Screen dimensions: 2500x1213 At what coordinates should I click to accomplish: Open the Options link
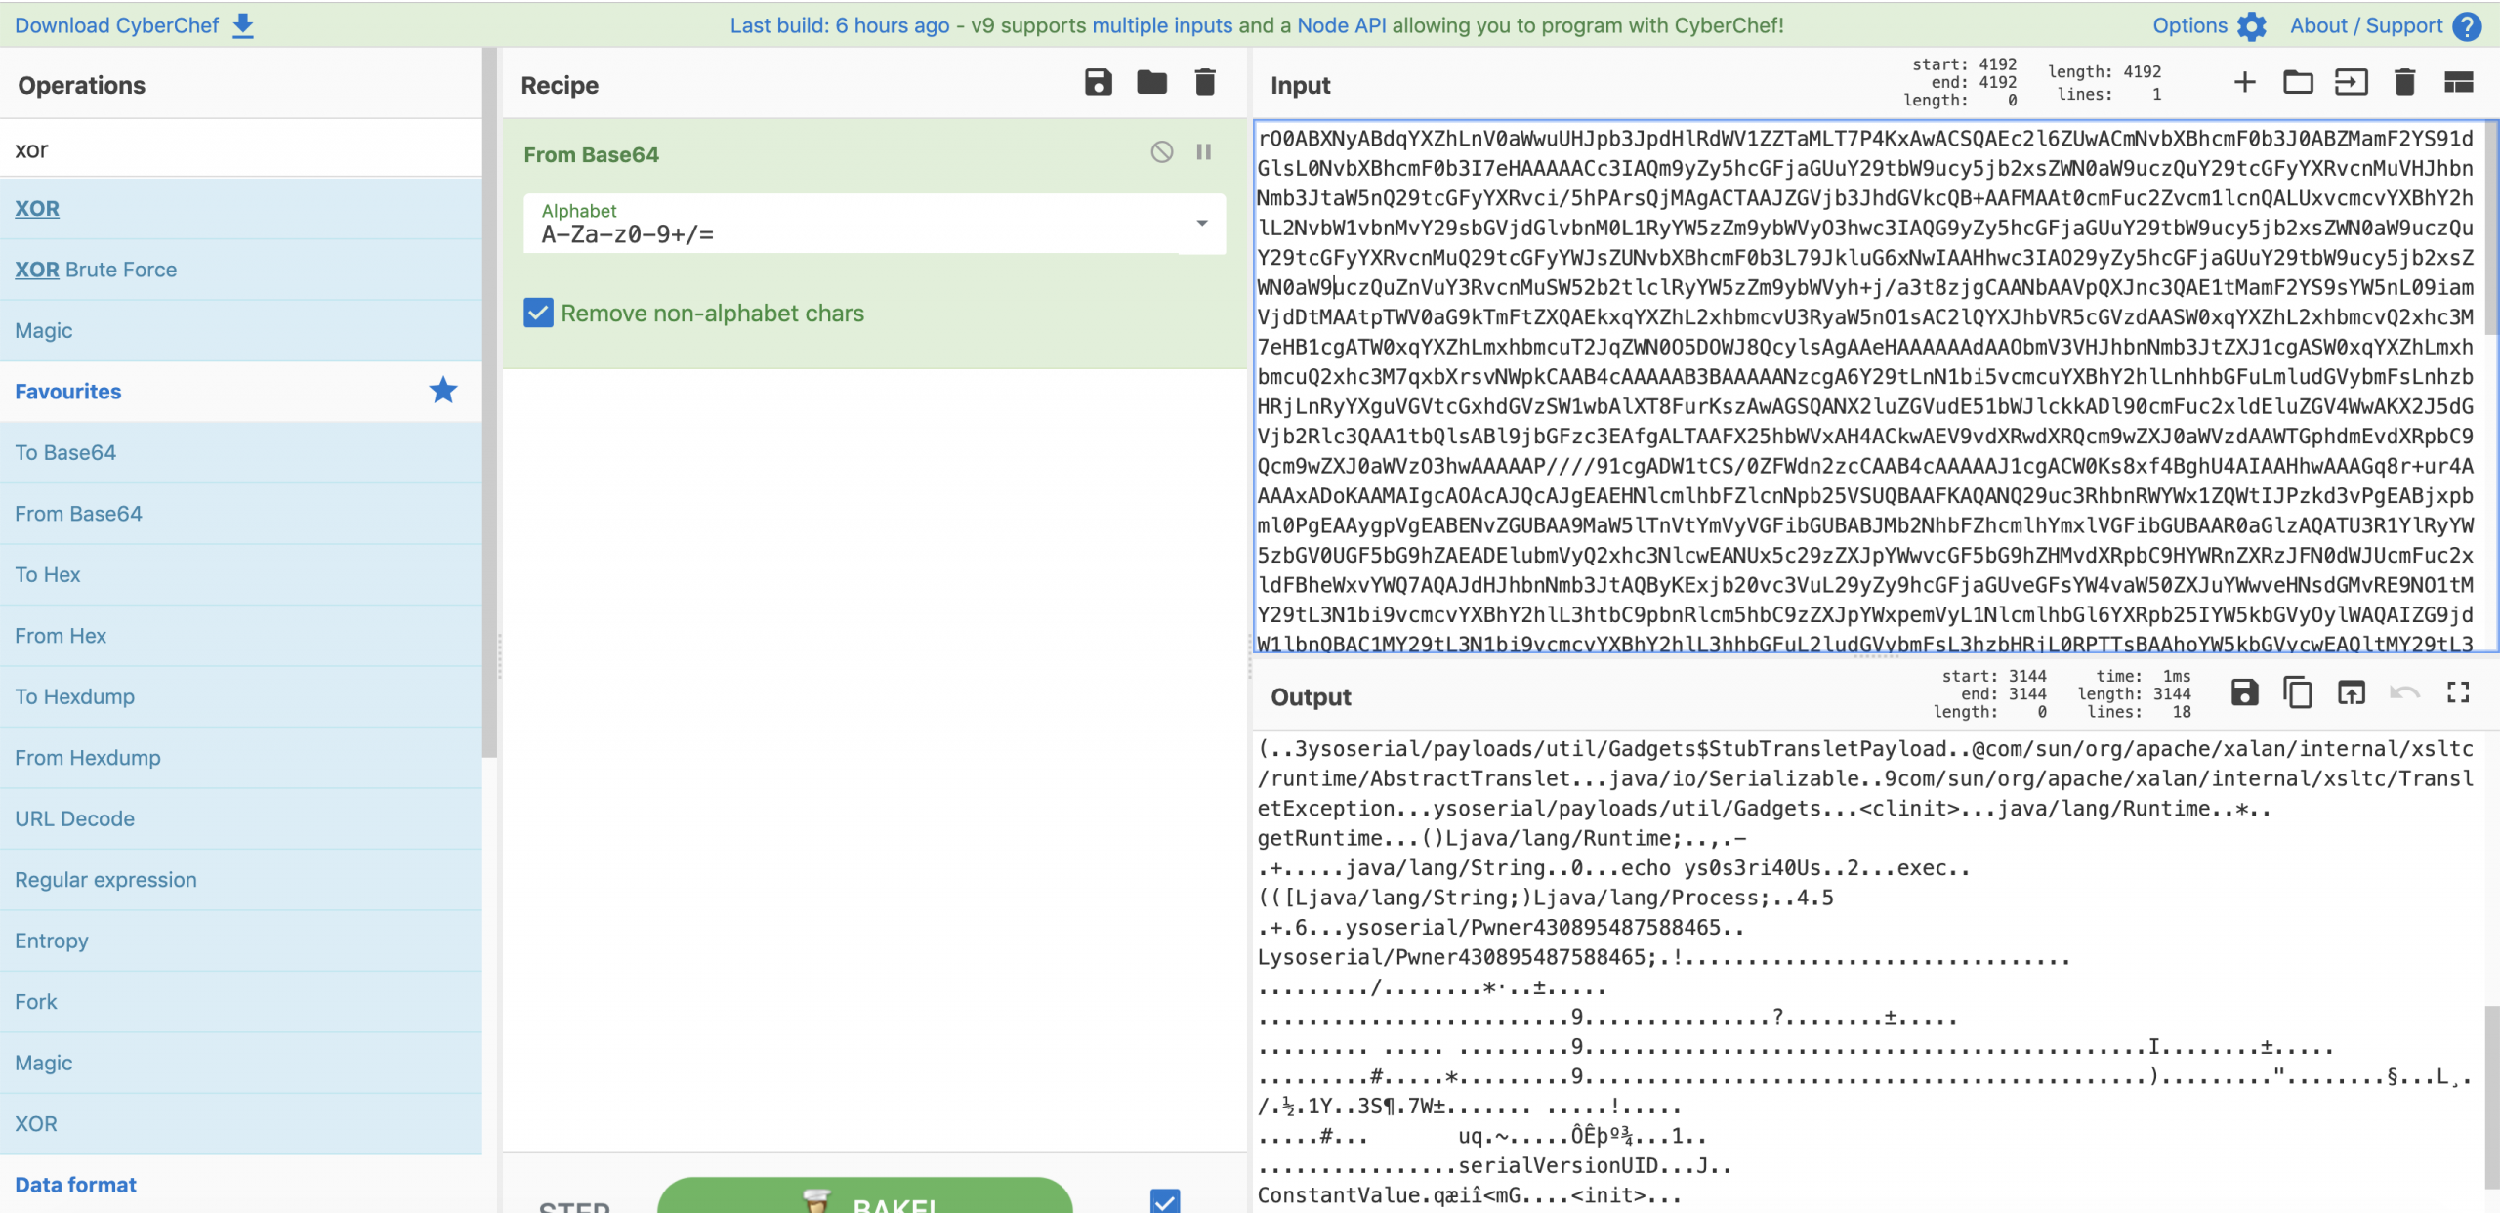click(x=2189, y=26)
